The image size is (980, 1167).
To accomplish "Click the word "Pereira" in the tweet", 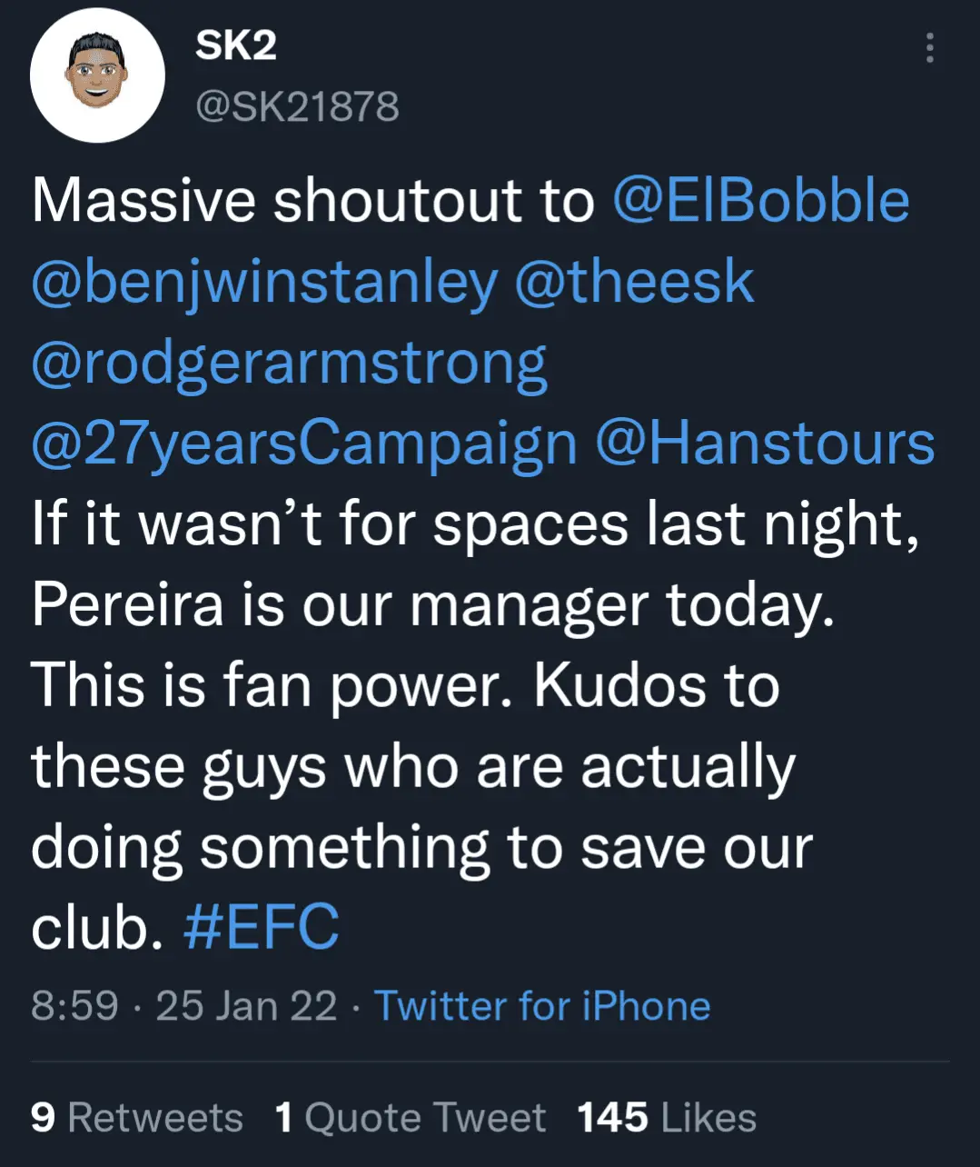I will coord(127,605).
